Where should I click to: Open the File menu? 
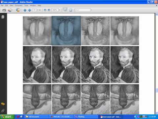(x=2, y=5)
